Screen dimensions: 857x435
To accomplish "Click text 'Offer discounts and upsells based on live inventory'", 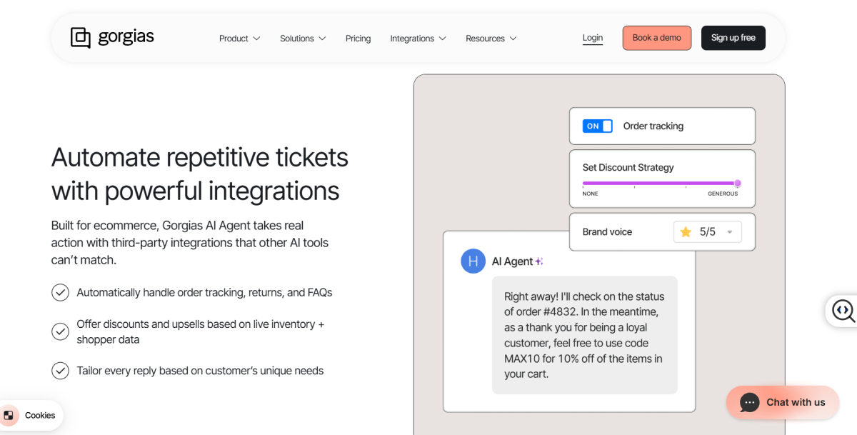I will point(201,331).
